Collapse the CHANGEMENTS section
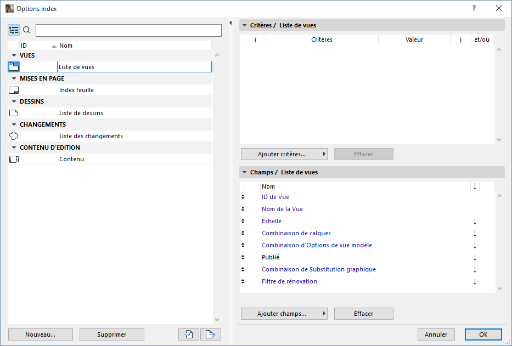The height and width of the screenshot is (346, 512). 13,124
